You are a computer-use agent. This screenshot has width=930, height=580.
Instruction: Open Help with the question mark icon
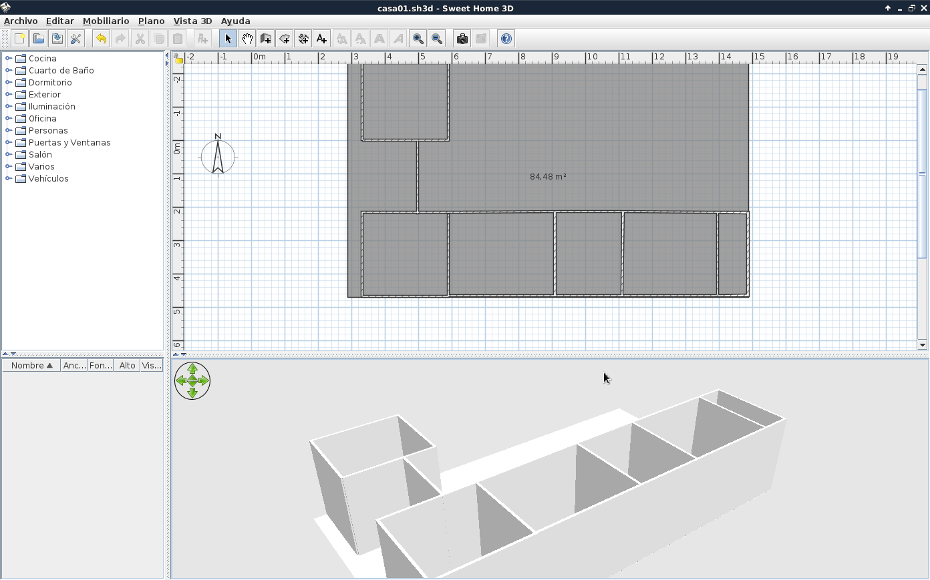[x=506, y=39]
